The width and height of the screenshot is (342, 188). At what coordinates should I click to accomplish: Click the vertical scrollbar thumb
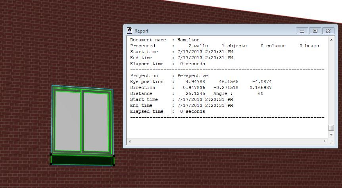[x=331, y=128]
